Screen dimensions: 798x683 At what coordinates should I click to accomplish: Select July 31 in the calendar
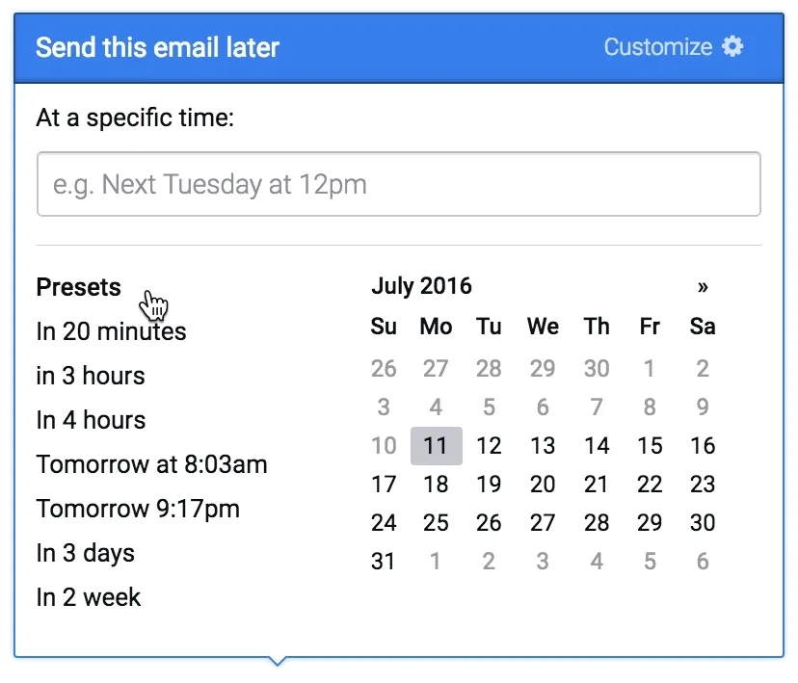click(x=384, y=562)
